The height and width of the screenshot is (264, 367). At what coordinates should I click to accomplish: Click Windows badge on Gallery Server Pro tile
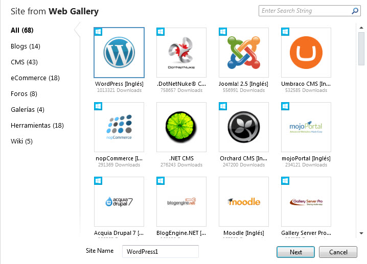coord(285,181)
